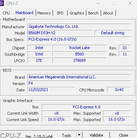Select the Mainboard tab
The height and width of the screenshot is (138, 137).
tap(24, 13)
